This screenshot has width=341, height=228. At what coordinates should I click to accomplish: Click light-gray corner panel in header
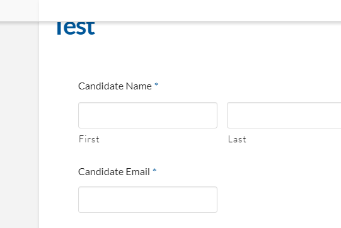coord(20,11)
